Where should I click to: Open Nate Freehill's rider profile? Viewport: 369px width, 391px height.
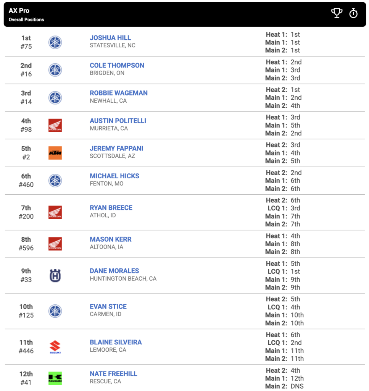113,374
